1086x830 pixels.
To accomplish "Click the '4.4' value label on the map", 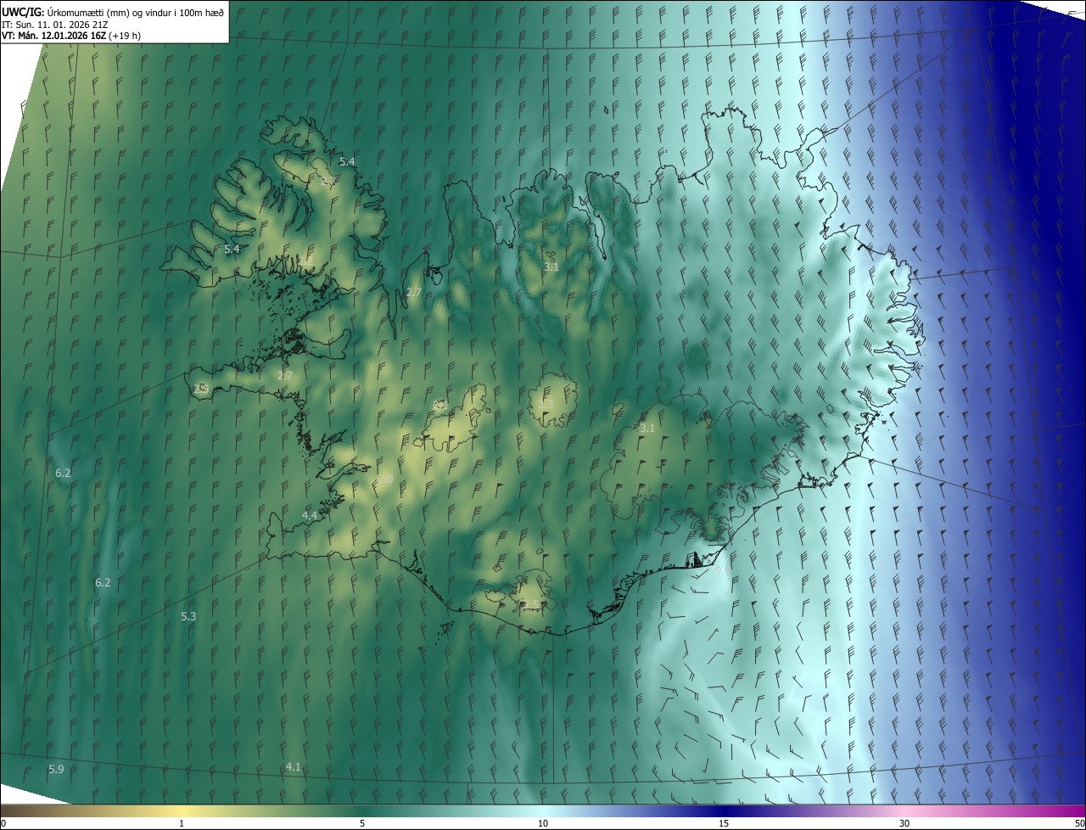I will (x=309, y=515).
